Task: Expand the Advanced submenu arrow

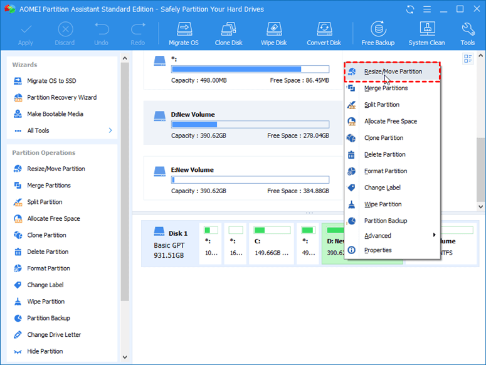Action: [434, 235]
